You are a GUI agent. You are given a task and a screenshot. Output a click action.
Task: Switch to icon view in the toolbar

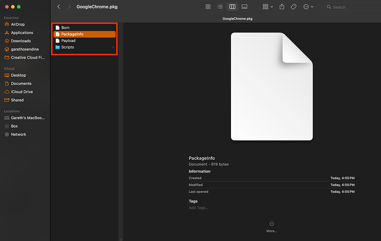click(208, 7)
